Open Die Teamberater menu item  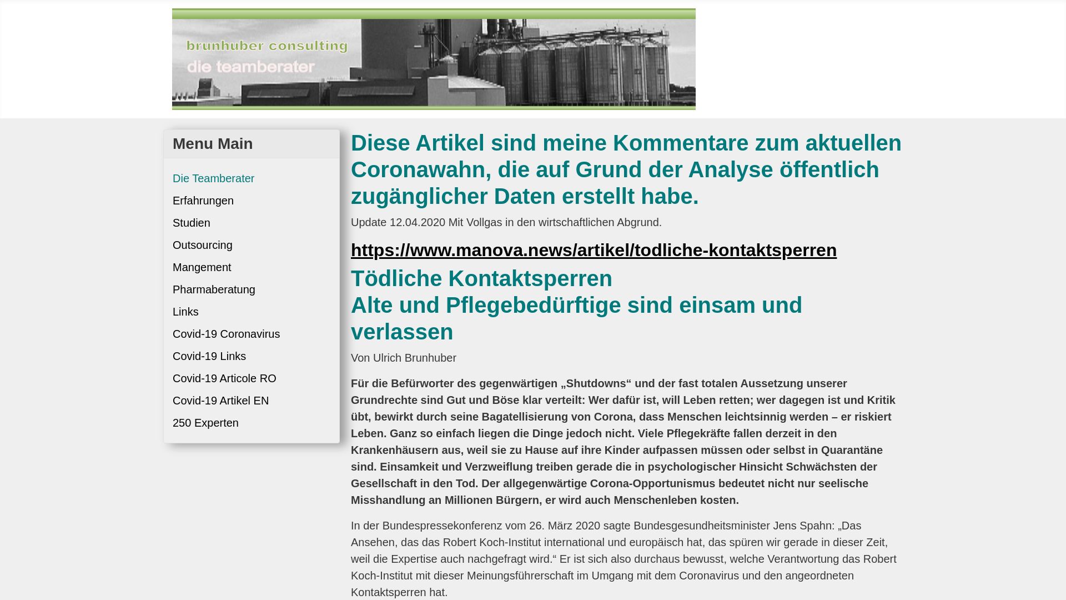(x=213, y=178)
